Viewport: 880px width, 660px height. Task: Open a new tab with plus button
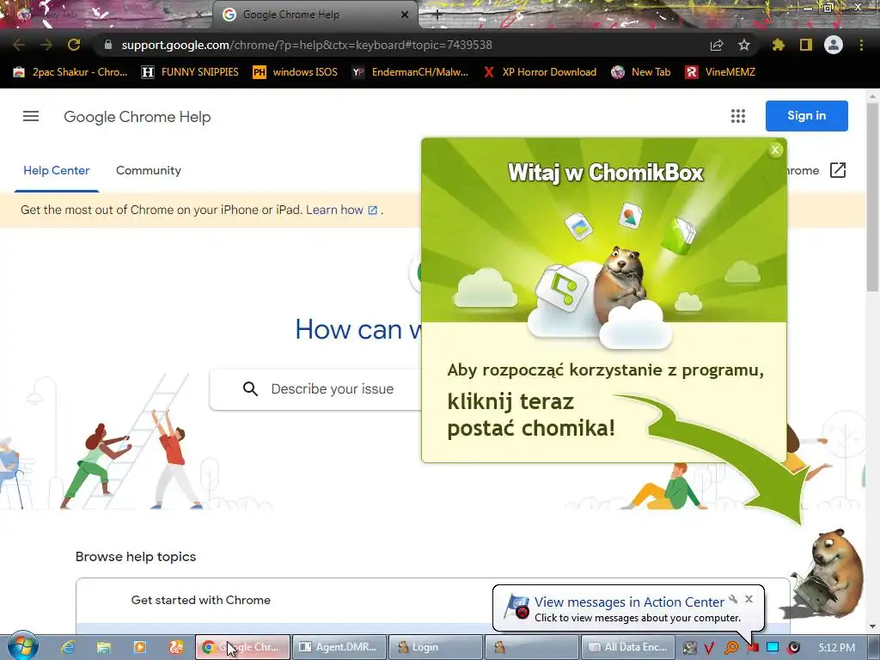tap(437, 15)
